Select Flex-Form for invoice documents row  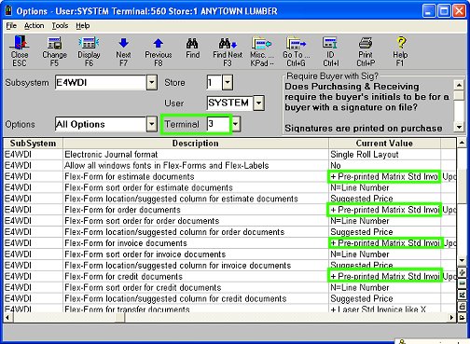tap(230, 243)
